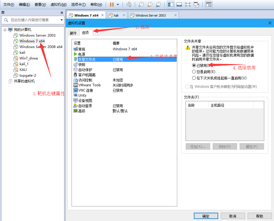
Task: Click the Unity mode toolbar icon
Action: [x=196, y=5]
